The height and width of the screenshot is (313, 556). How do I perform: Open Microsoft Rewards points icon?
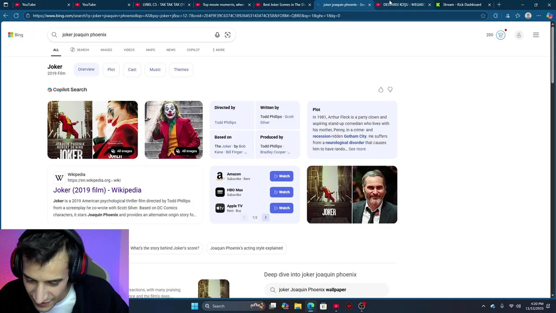(x=500, y=35)
